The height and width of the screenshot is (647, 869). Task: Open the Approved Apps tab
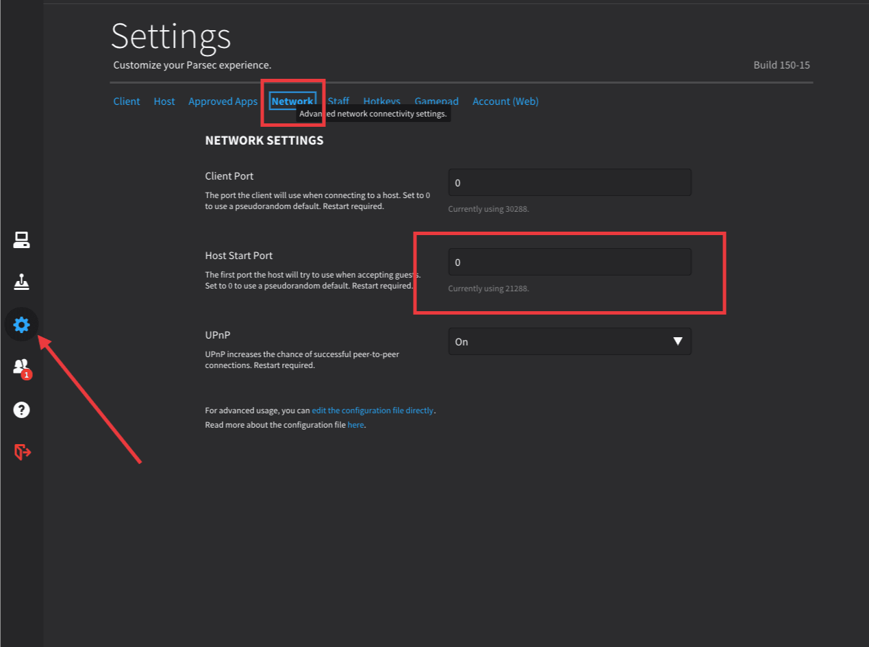(x=223, y=101)
